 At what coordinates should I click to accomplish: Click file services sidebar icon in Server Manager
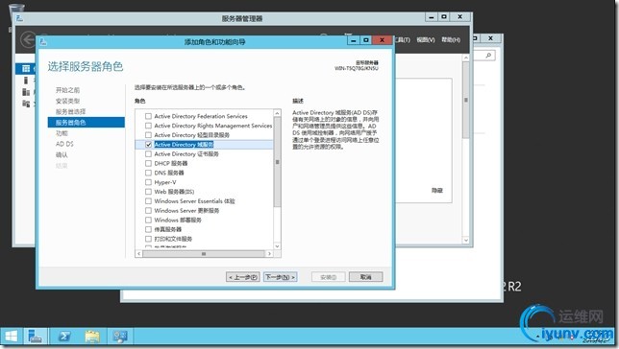[x=26, y=104]
